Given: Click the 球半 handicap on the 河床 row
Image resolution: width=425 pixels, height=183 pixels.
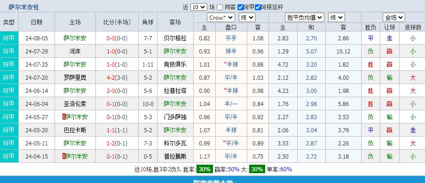Looking at the screenshot, I should tap(231, 51).
